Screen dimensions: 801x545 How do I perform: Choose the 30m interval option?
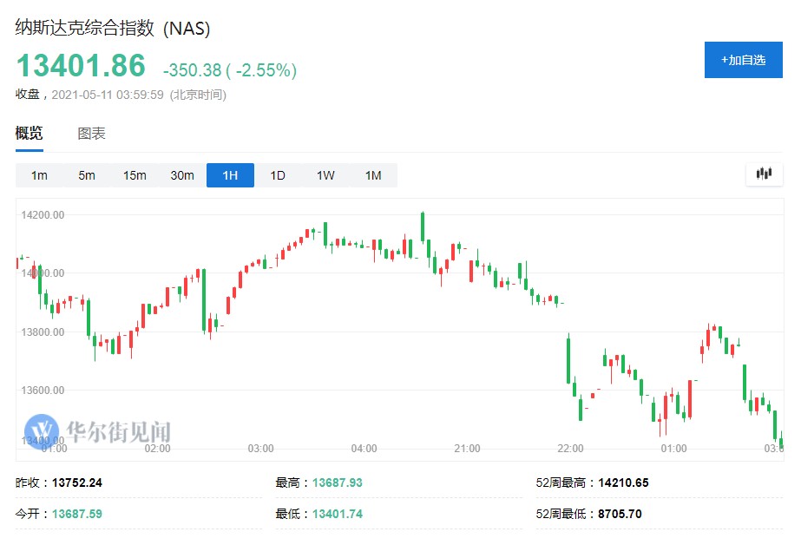pyautogui.click(x=182, y=175)
